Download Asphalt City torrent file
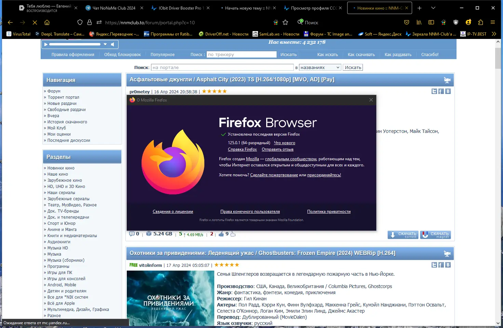 (403, 235)
